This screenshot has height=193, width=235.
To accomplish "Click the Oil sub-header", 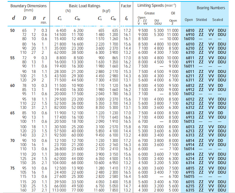I will (173, 13).
